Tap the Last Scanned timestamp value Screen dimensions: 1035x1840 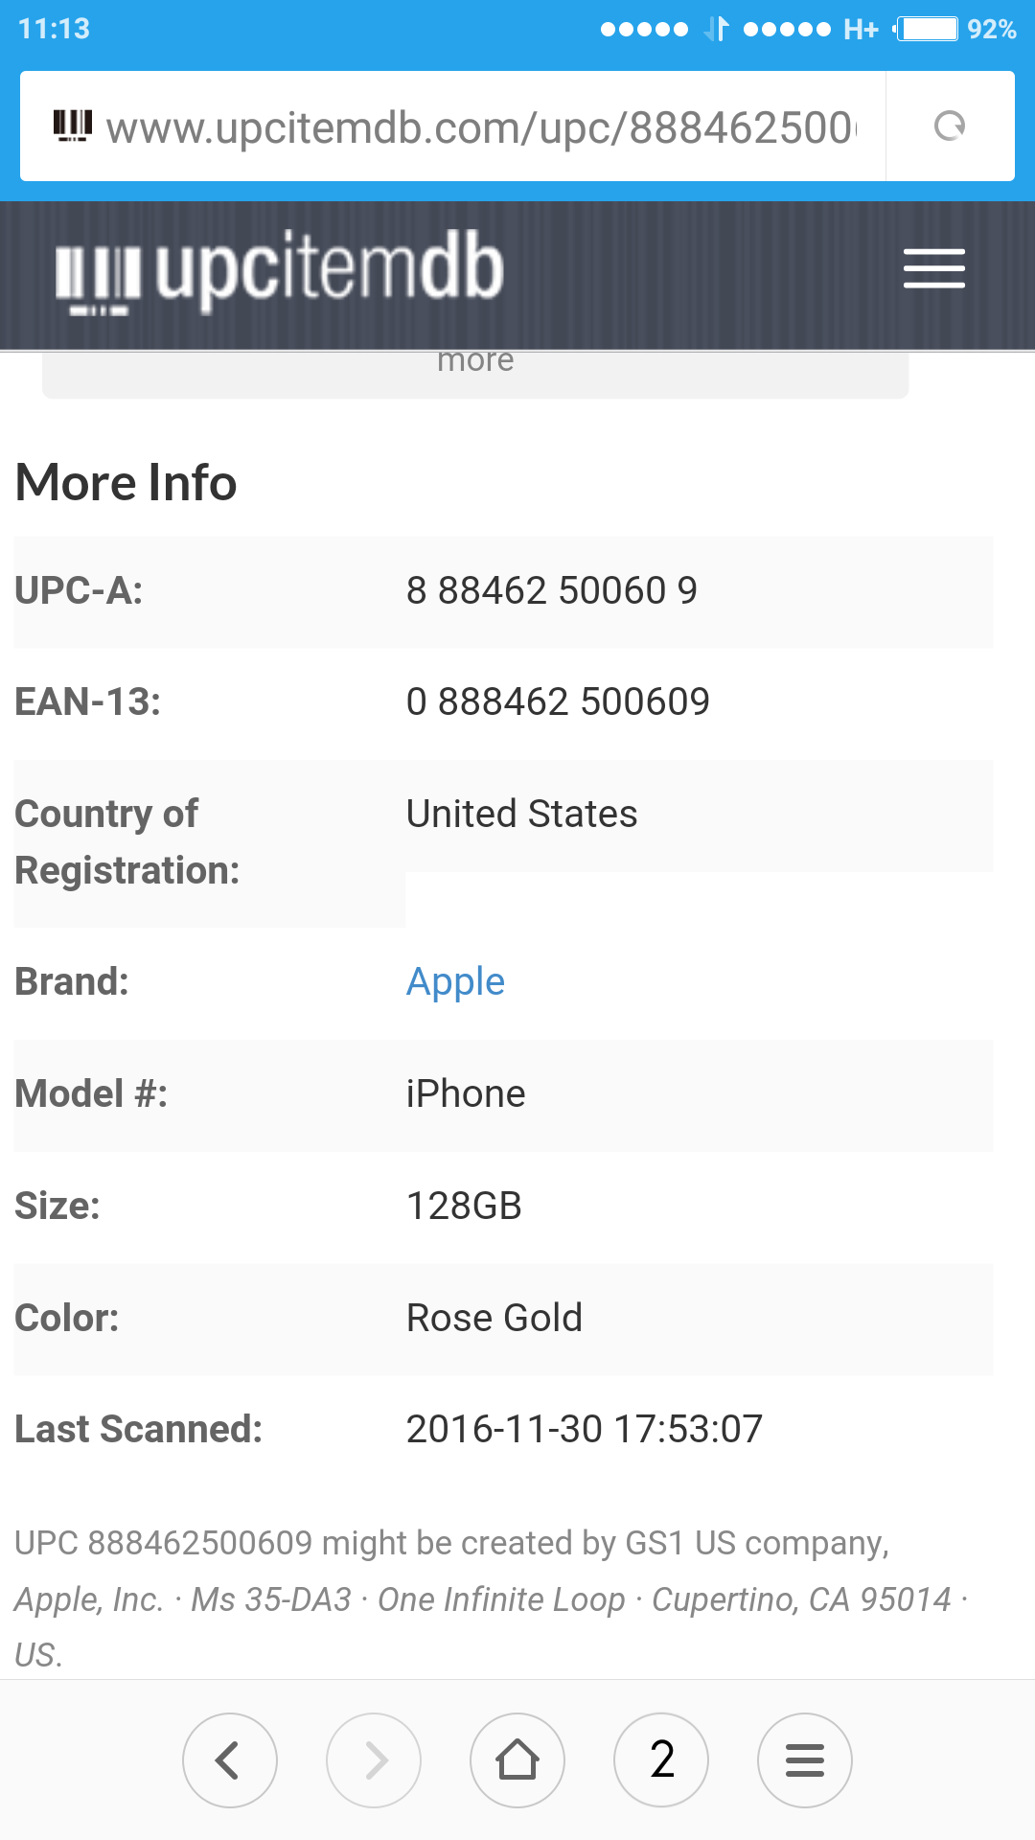pos(584,1429)
